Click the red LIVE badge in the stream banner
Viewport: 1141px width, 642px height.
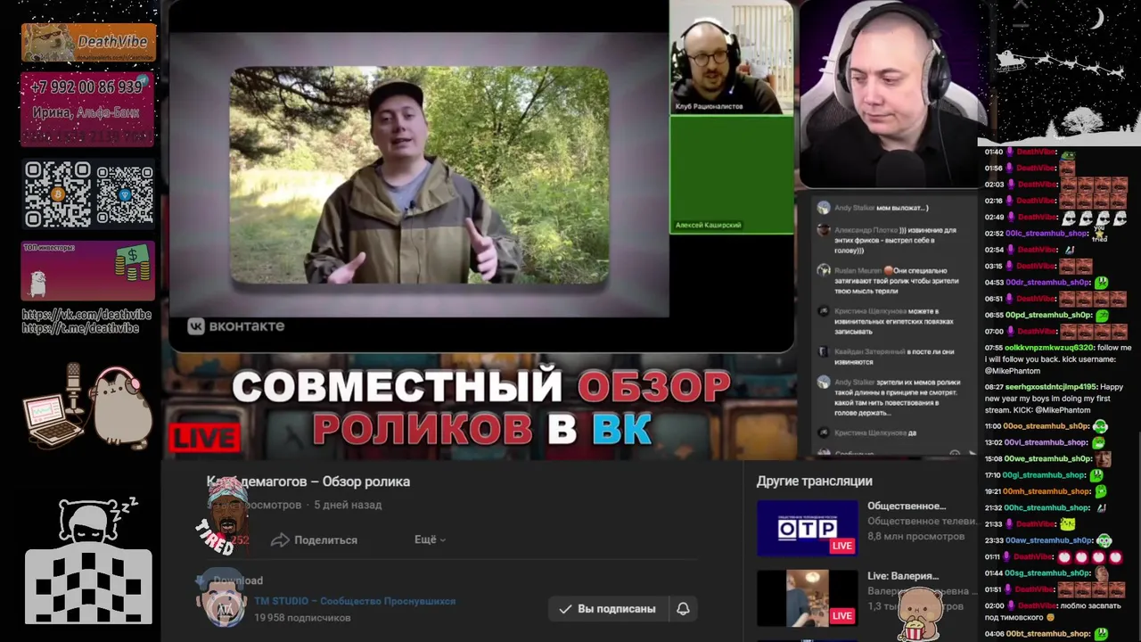(204, 437)
